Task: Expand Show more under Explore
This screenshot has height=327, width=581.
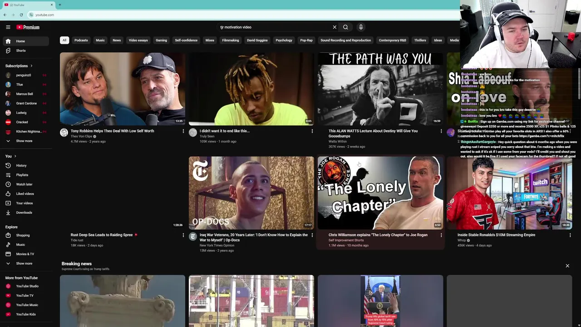Action: tap(27, 263)
